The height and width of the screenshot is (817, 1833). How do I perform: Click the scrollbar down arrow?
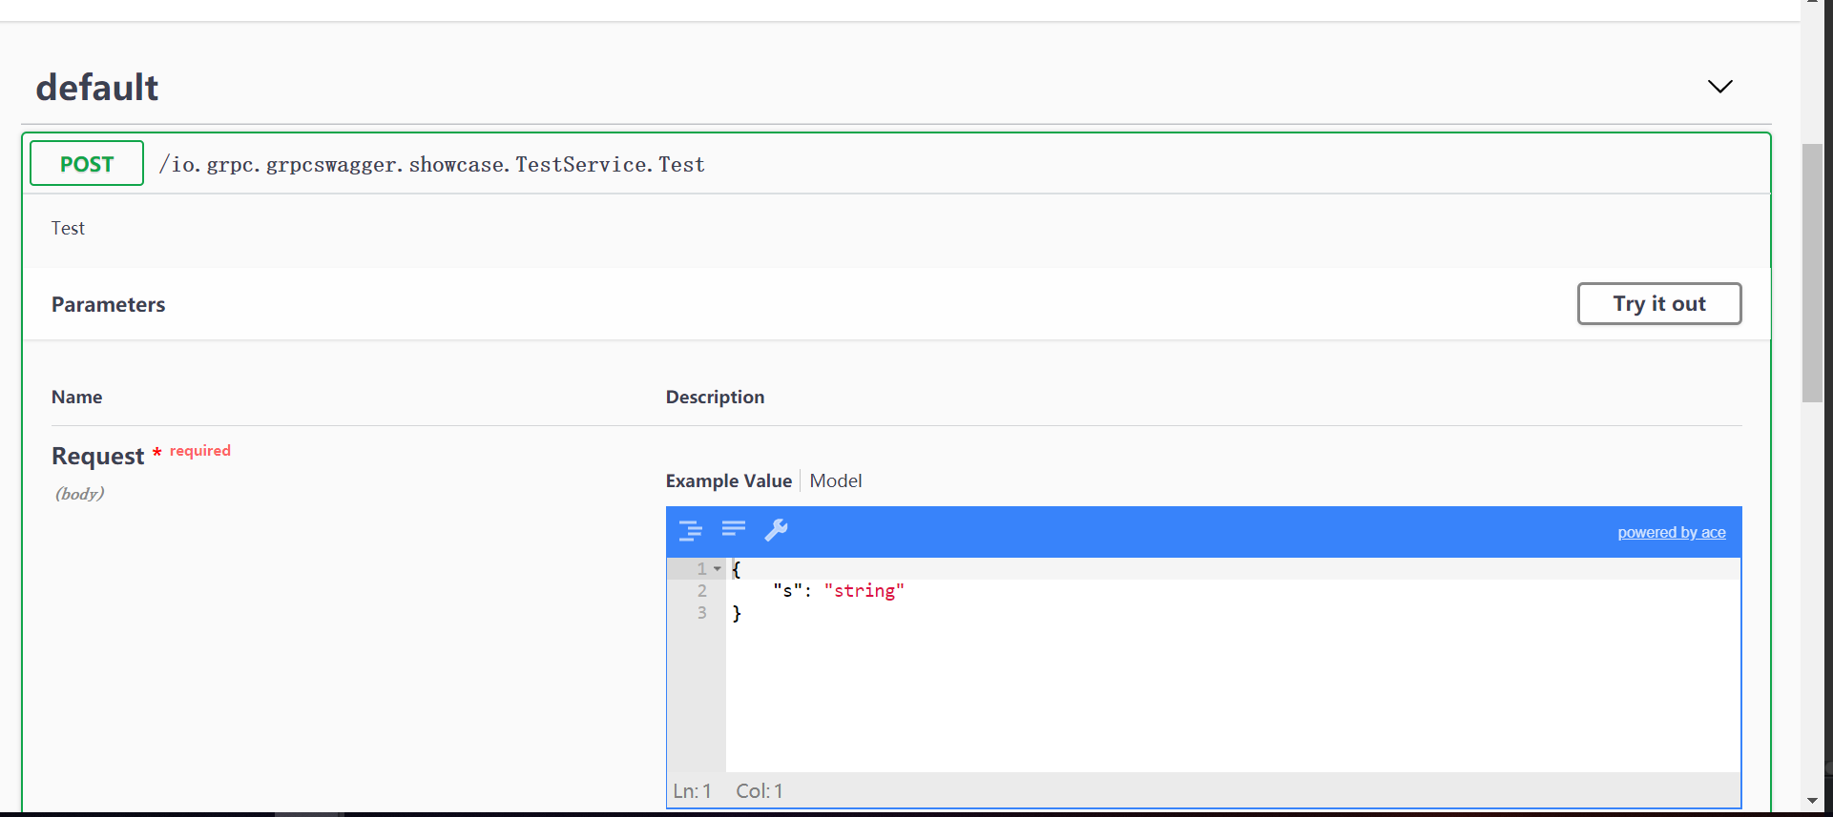[1812, 802]
